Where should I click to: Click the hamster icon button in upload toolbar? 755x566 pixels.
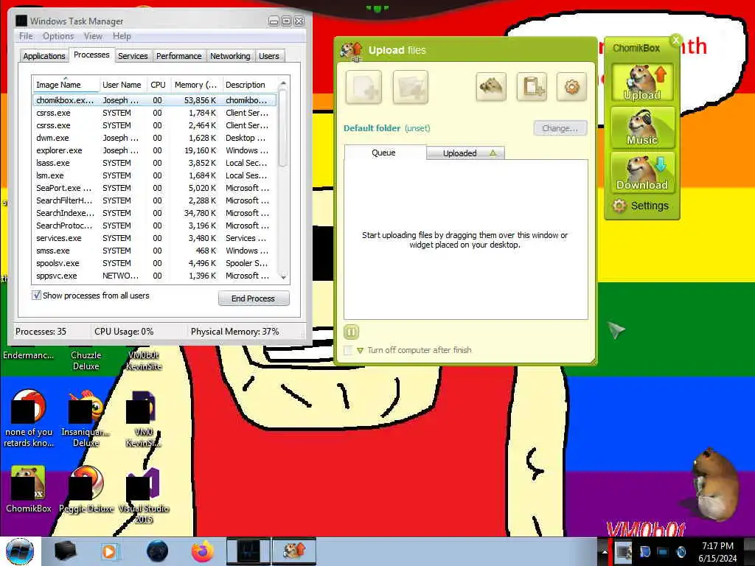490,87
